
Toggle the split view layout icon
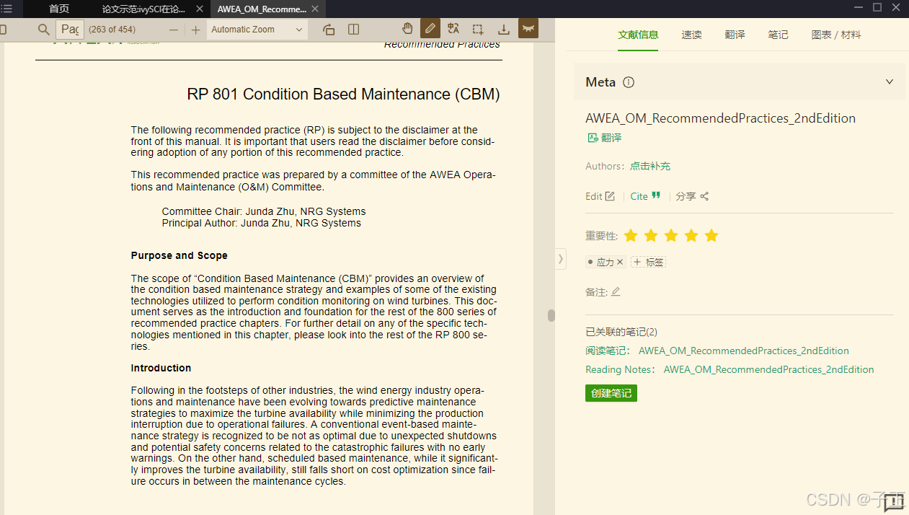click(x=354, y=30)
